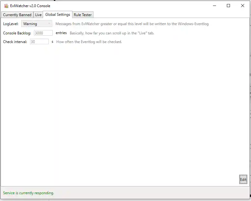The width and height of the screenshot is (251, 201).
Task: Open the LogLevel Warning dropdown
Action: (37, 24)
